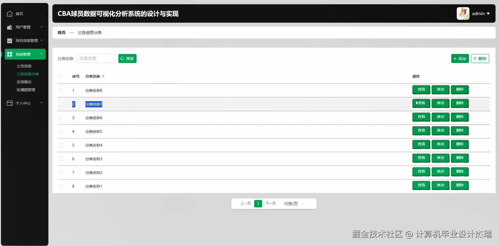The image size is (499, 246).
Task: Click the 分类名称3 cell text
Action: (x=94, y=159)
